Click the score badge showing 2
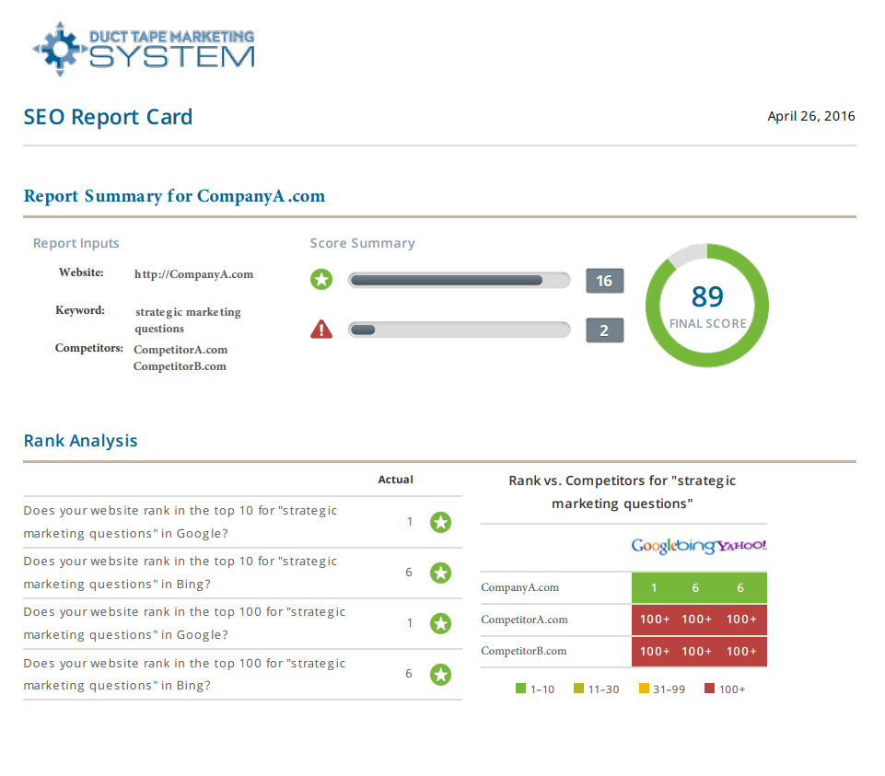Viewport: 885px width, 776px height. [604, 330]
